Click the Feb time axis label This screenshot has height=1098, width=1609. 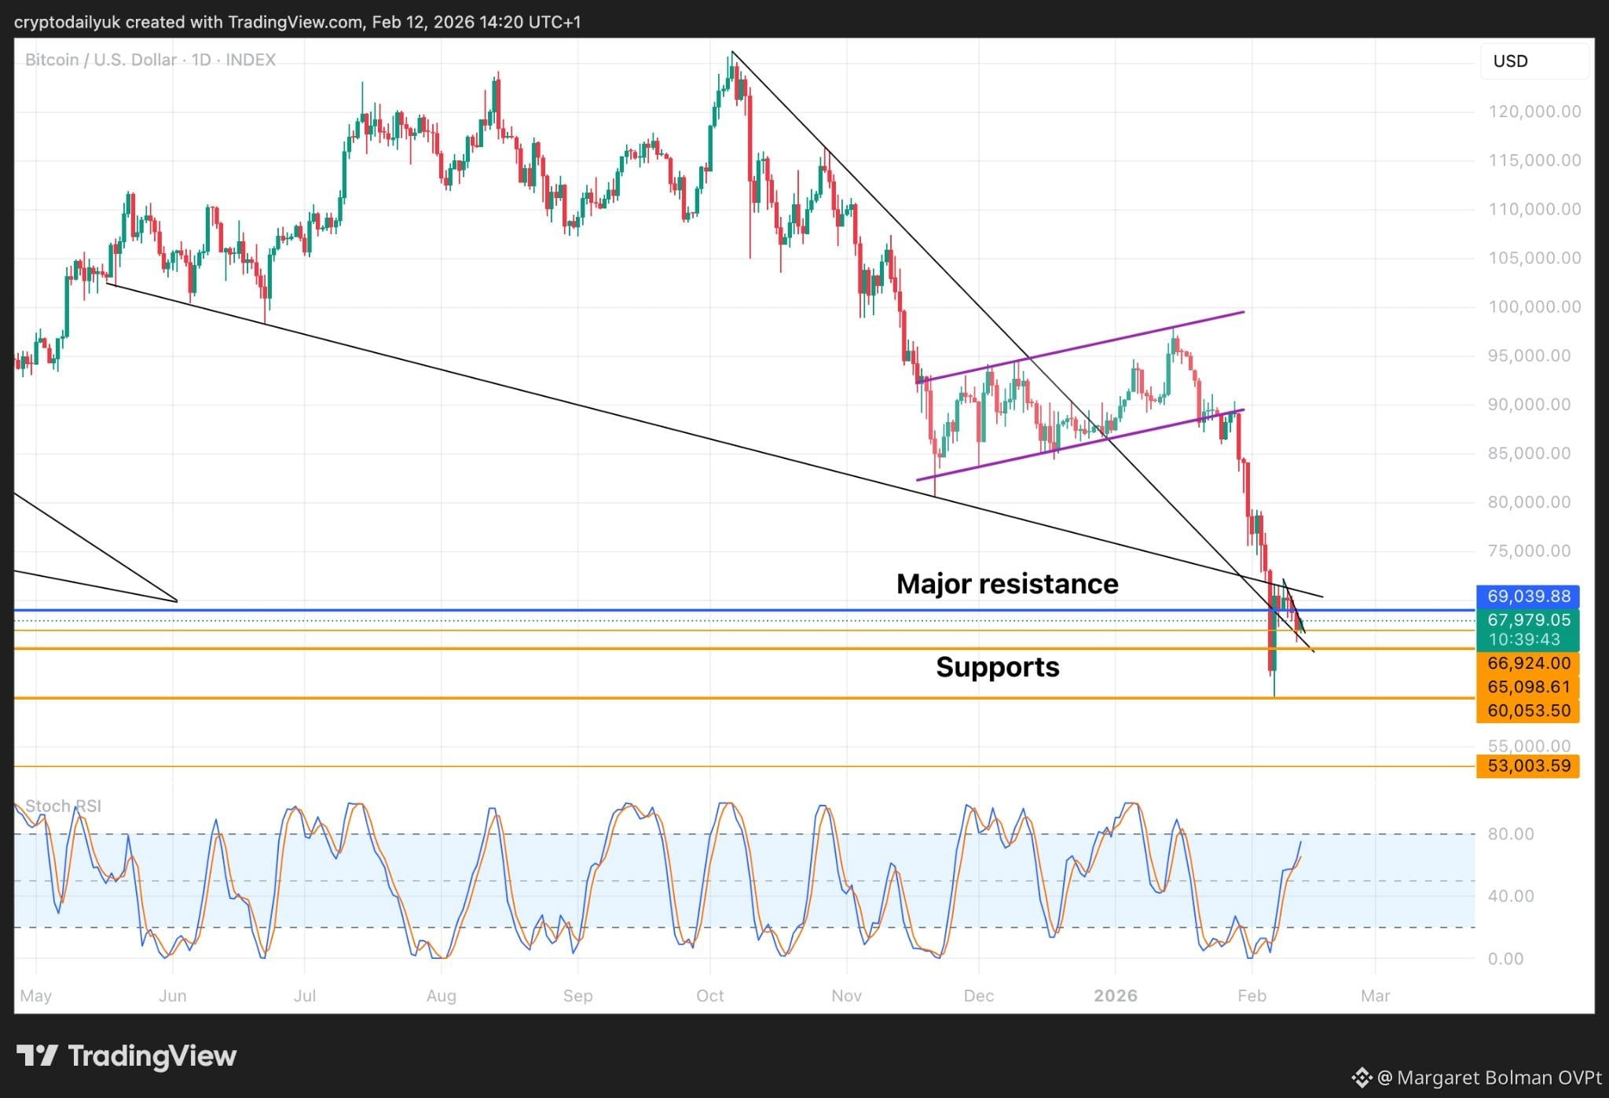pyautogui.click(x=1252, y=996)
